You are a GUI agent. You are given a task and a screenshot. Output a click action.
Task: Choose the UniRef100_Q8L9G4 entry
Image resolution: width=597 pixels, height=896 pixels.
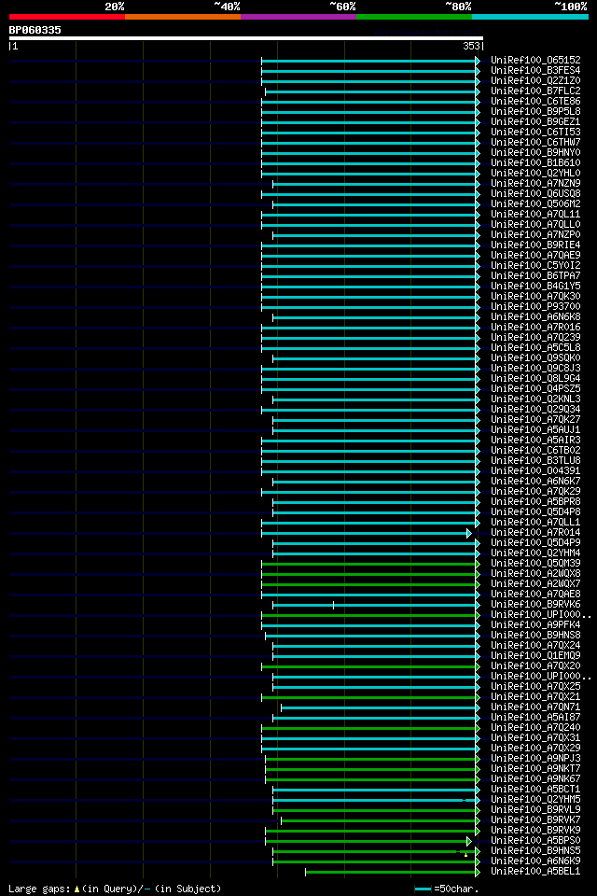pyautogui.click(x=535, y=379)
